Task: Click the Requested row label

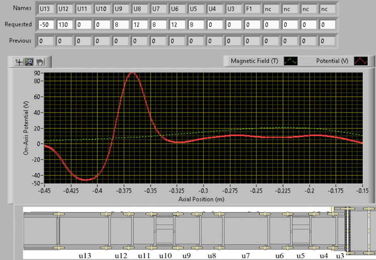Action: [x=18, y=24]
